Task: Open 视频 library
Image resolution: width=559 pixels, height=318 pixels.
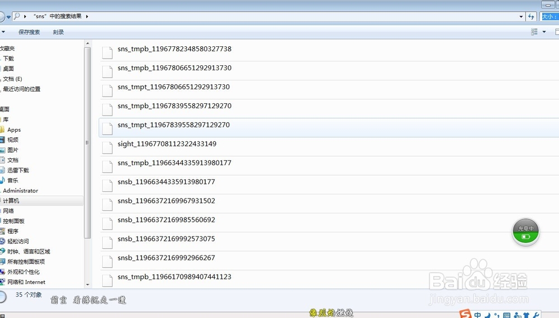Action: [x=13, y=140]
